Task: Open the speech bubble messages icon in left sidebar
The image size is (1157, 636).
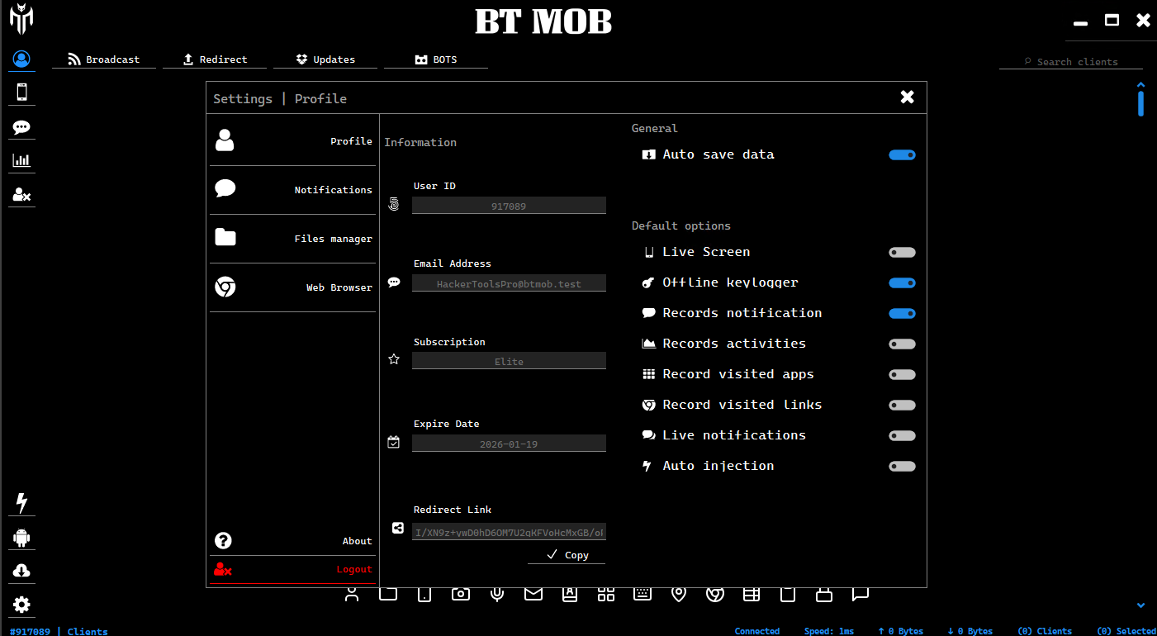Action: (21, 127)
